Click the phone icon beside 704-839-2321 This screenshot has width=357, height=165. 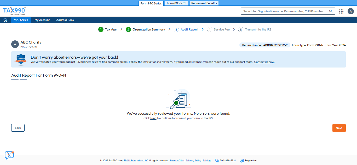pos(217,161)
